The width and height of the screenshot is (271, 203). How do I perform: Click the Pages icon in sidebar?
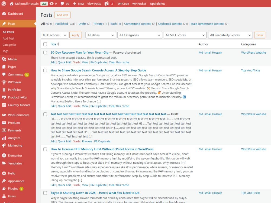pos(4,67)
